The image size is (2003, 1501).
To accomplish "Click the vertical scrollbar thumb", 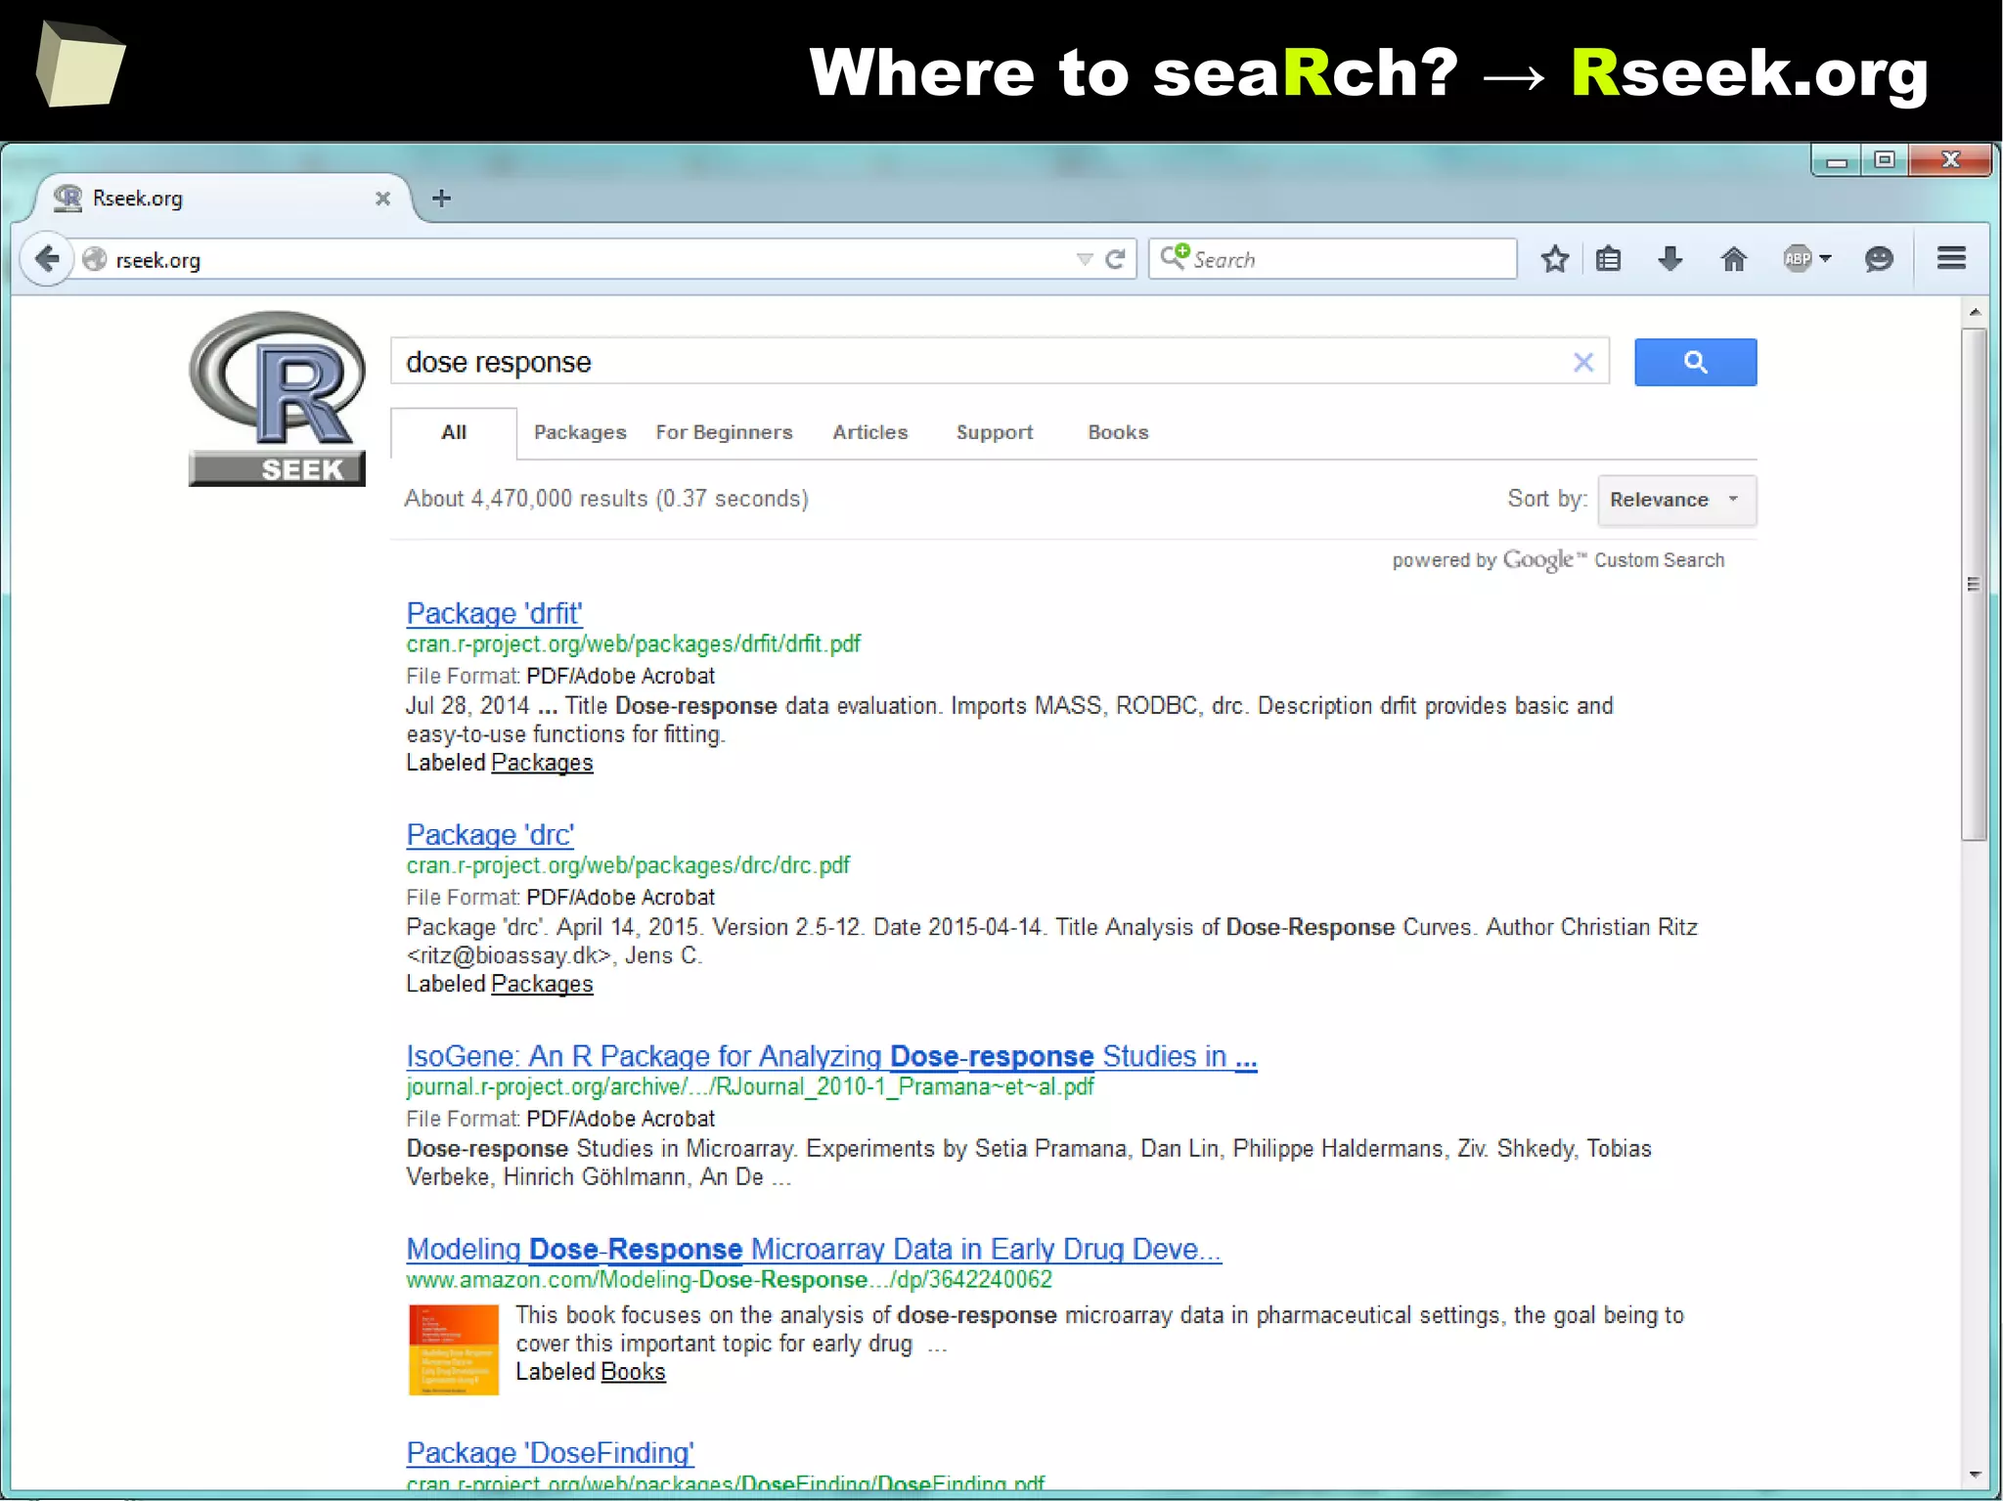I will [x=1975, y=584].
